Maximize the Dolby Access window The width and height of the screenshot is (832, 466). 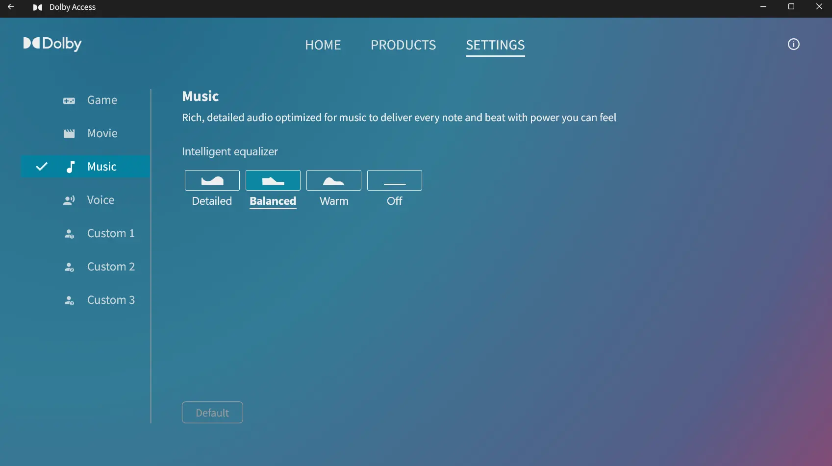(x=791, y=7)
